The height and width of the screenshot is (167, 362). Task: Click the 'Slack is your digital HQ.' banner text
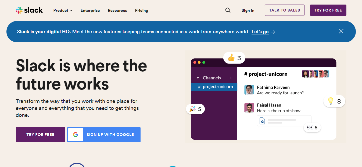point(44,32)
